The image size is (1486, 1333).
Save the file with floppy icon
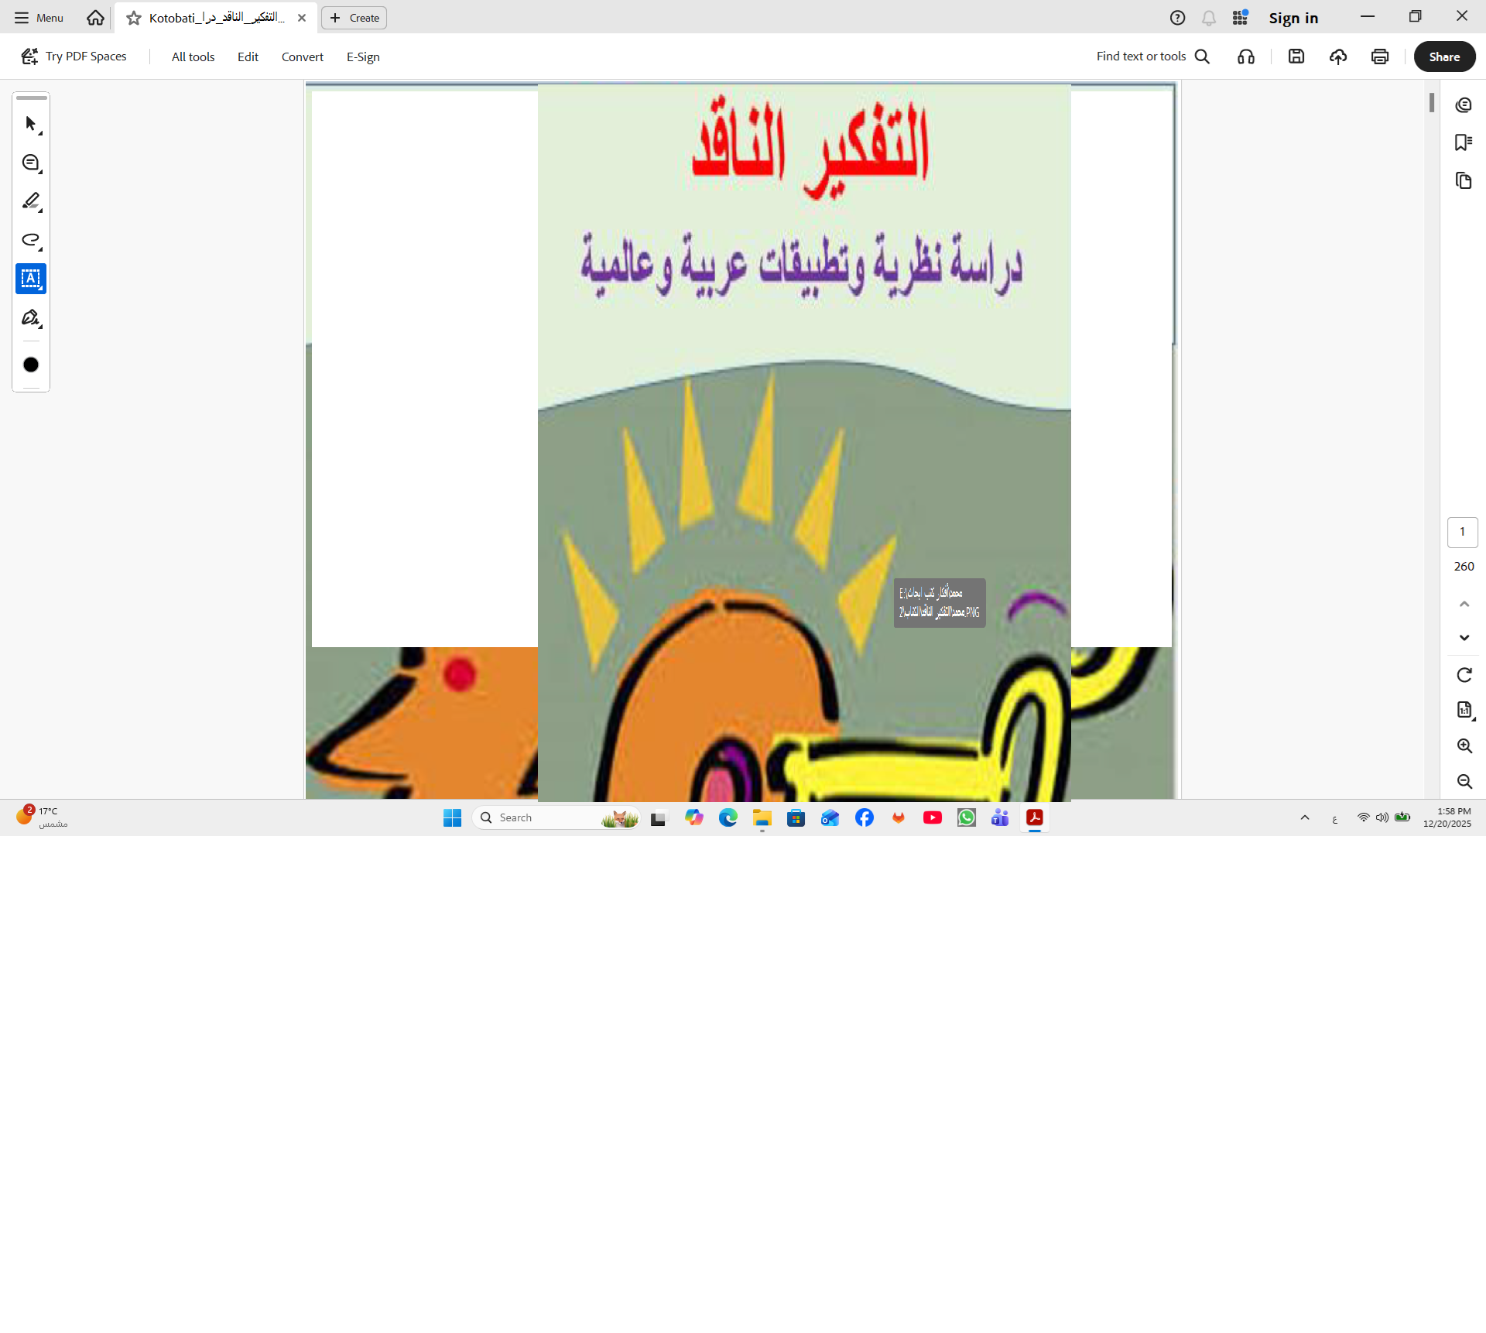pos(1296,57)
